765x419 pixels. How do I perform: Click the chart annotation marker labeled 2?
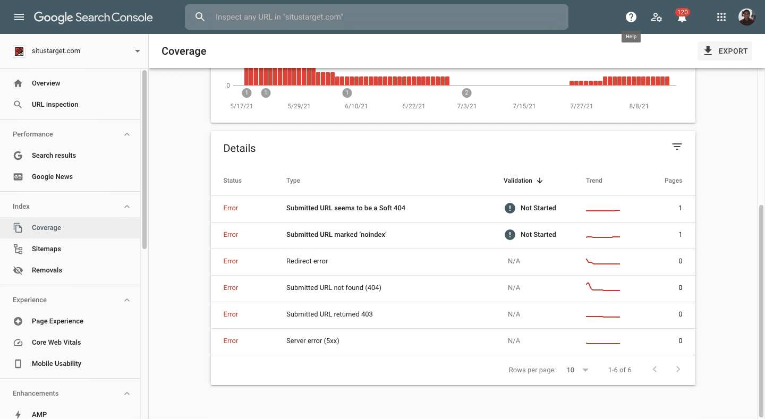click(x=466, y=93)
